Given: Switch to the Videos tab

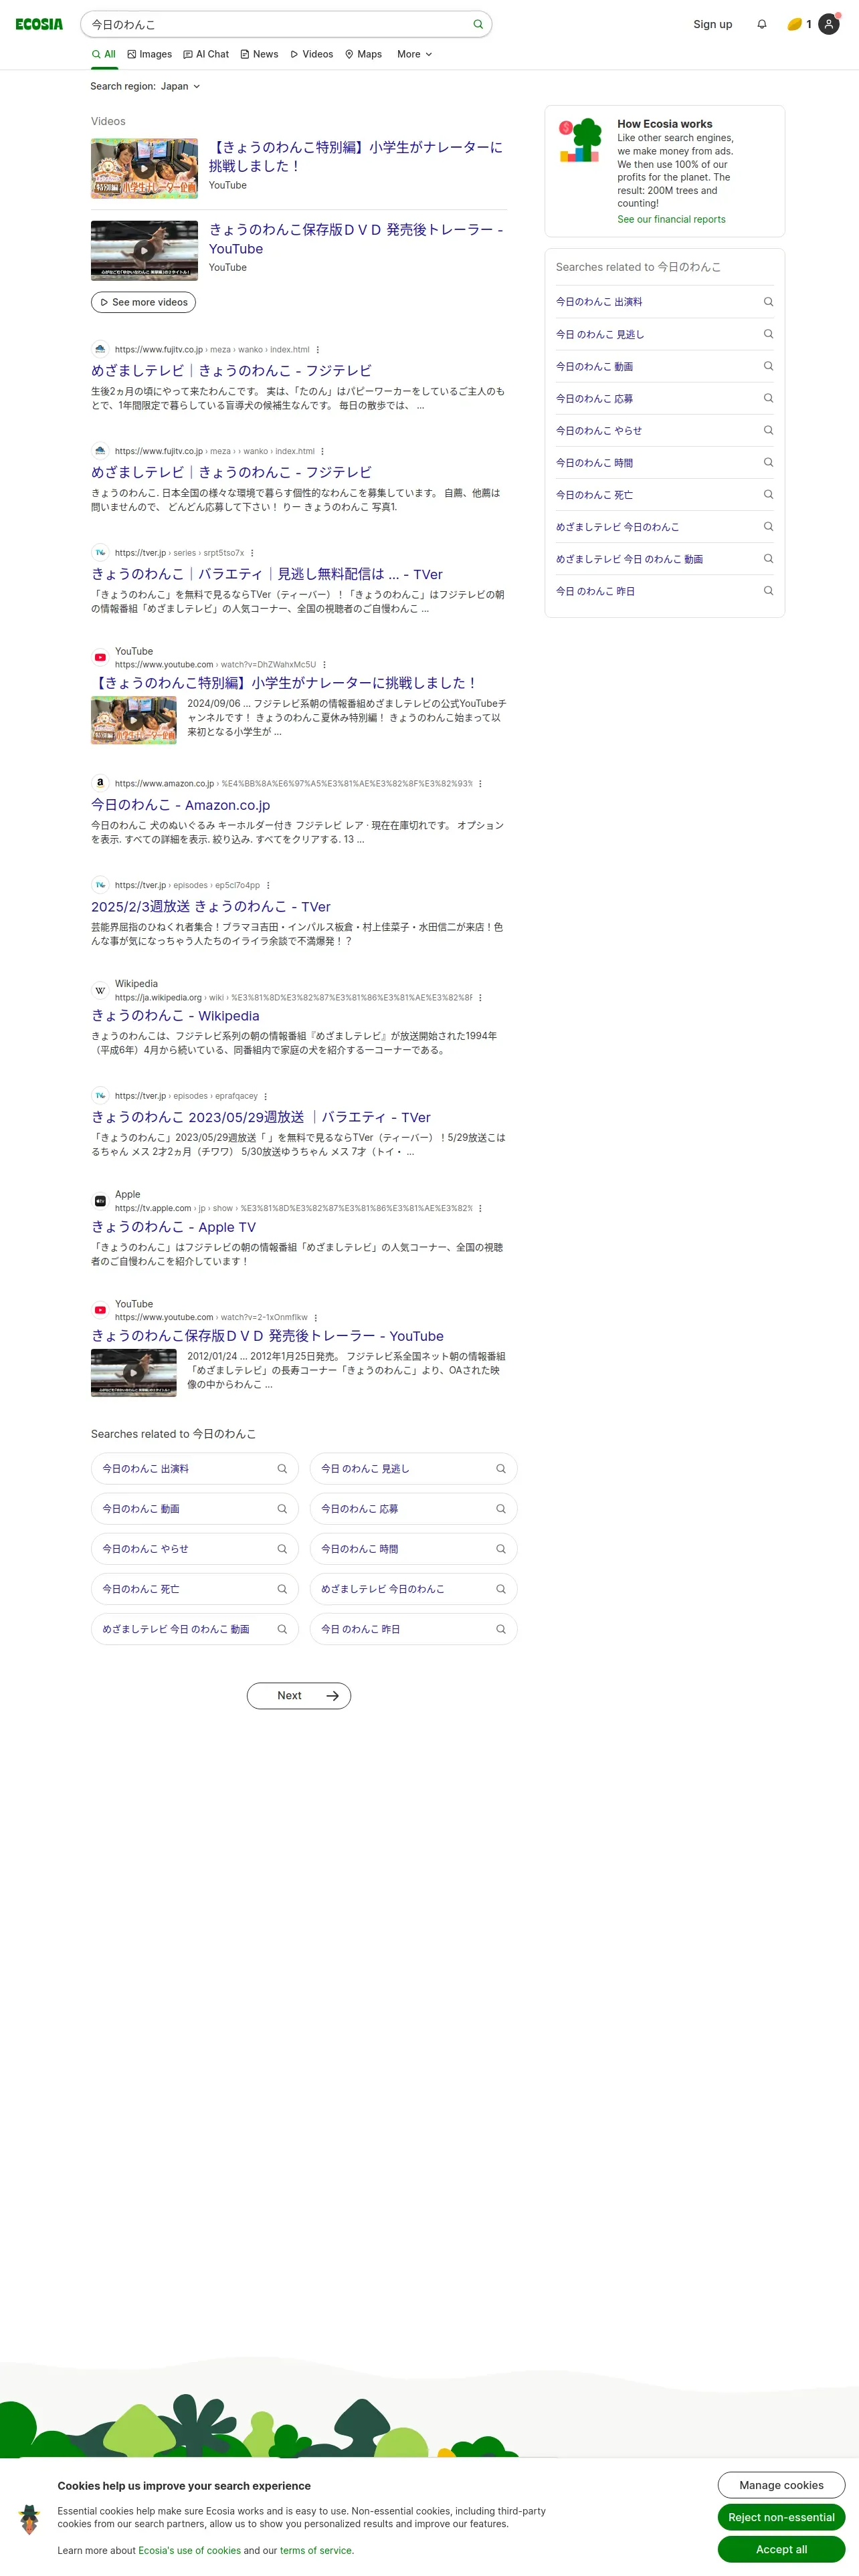Looking at the screenshot, I should coord(312,54).
